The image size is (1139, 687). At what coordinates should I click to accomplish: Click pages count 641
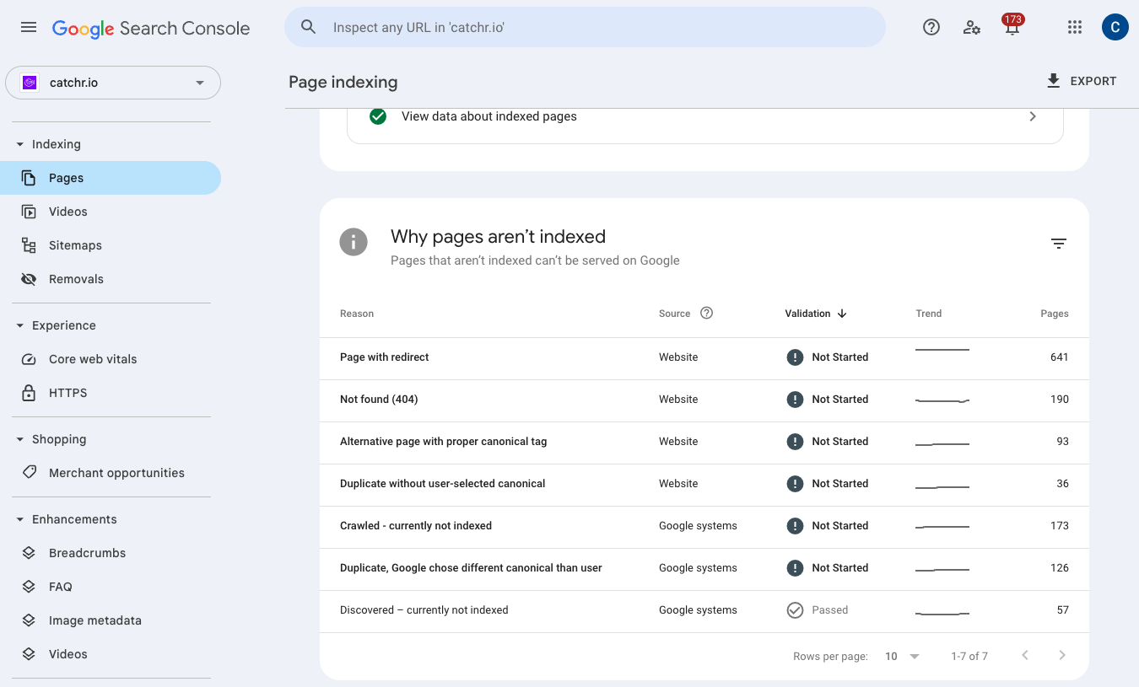[1060, 357]
